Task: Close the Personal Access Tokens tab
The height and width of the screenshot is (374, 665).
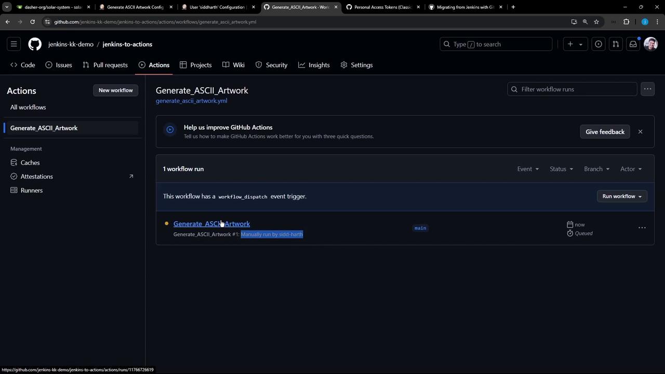Action: tap(418, 7)
